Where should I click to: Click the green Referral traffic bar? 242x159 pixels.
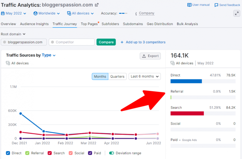coord(171,97)
